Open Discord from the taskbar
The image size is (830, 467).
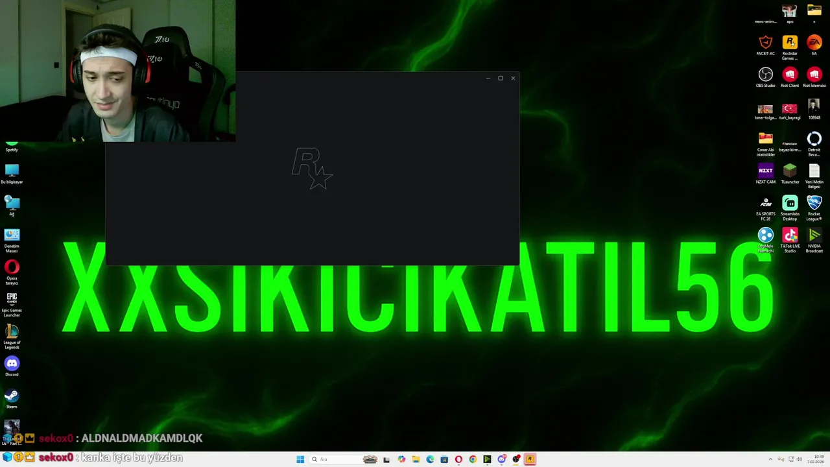[x=502, y=459]
